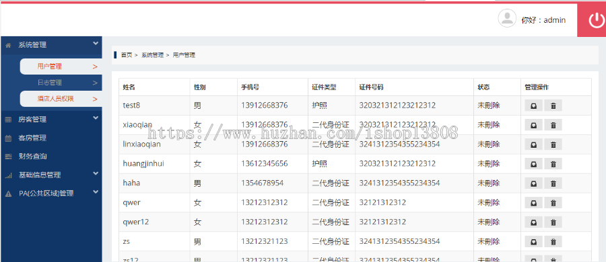Click the arrow next to 酒店人员权限

tap(95, 99)
